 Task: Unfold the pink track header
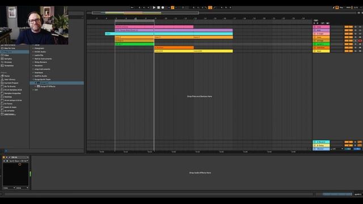(x=315, y=27)
